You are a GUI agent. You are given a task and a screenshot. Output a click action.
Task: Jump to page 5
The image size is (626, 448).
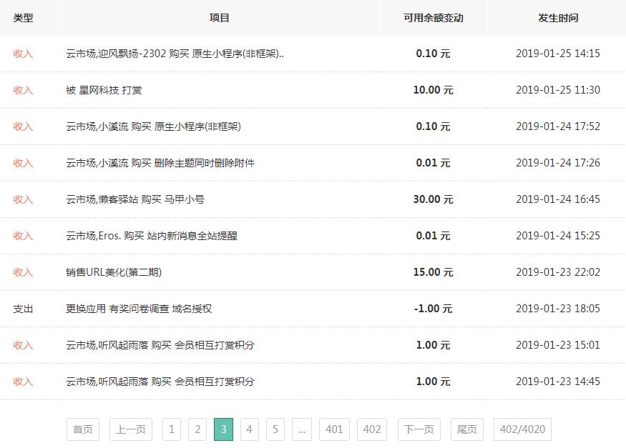point(275,429)
